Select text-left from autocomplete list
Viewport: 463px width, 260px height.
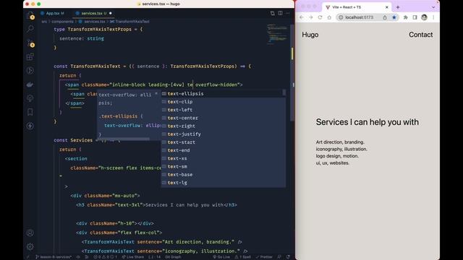point(224,110)
